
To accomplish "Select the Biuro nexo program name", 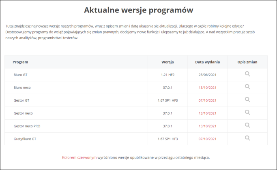I will [x=22, y=88].
